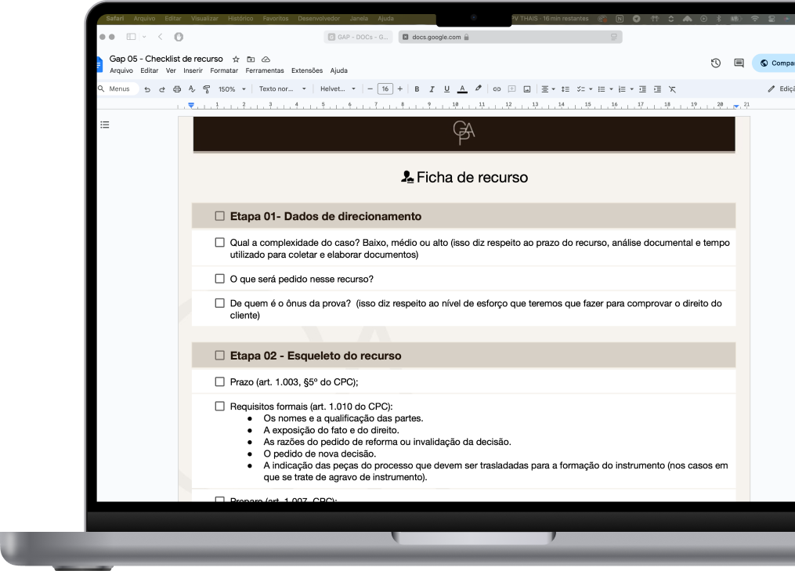Click the Compartilhar share button

(775, 63)
